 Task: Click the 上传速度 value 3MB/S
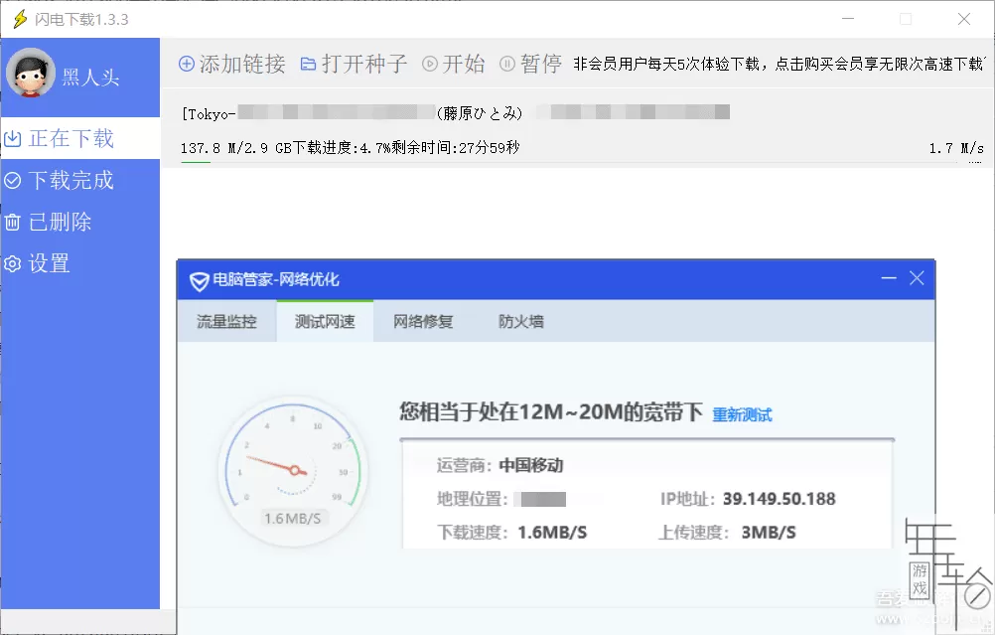click(x=769, y=532)
